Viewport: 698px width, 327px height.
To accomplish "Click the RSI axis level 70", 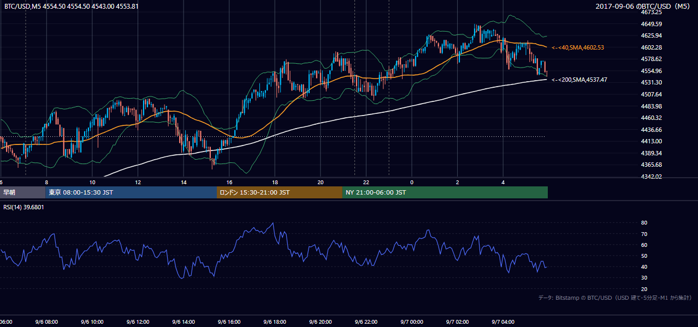I will [x=644, y=234].
